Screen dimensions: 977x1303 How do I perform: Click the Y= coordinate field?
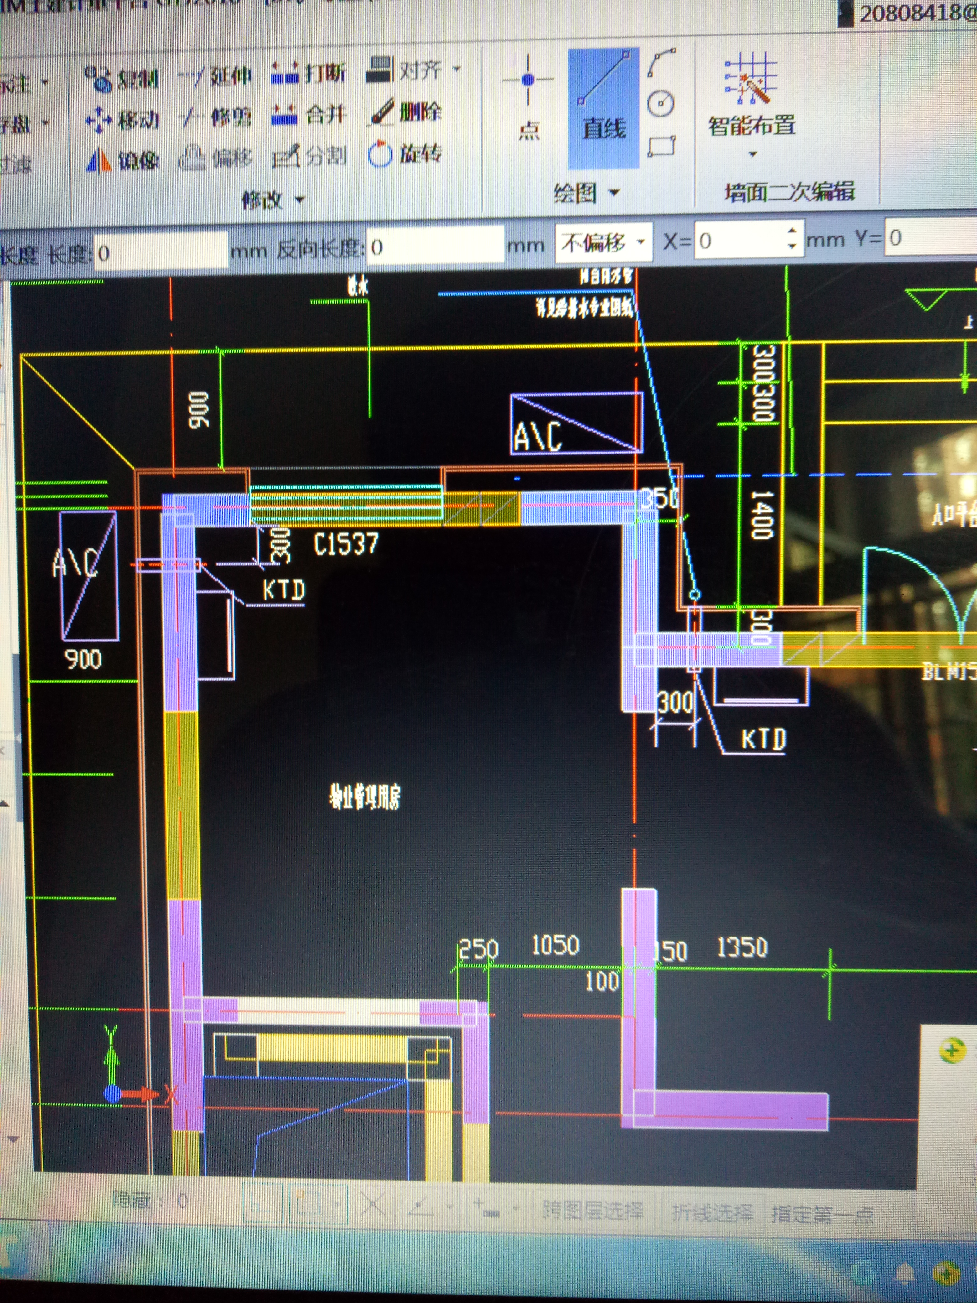click(932, 237)
